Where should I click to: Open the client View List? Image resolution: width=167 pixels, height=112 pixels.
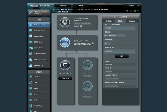65,78
